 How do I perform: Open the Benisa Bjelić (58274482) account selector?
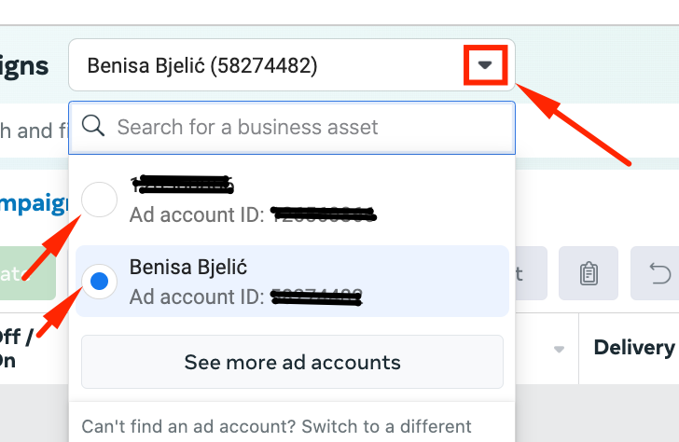pyautogui.click(x=291, y=65)
